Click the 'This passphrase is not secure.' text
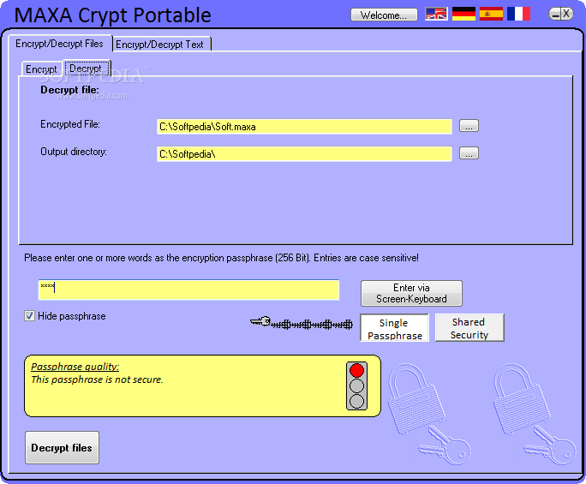586x484 pixels. [97, 379]
